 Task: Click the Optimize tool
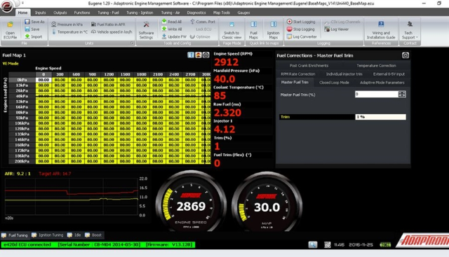[x=200, y=36]
